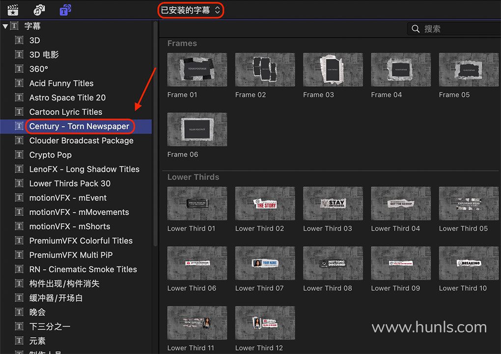501x354 pixels.
Task: Open Clouder Broadcast Package category
Action: pyautogui.click(x=82, y=141)
